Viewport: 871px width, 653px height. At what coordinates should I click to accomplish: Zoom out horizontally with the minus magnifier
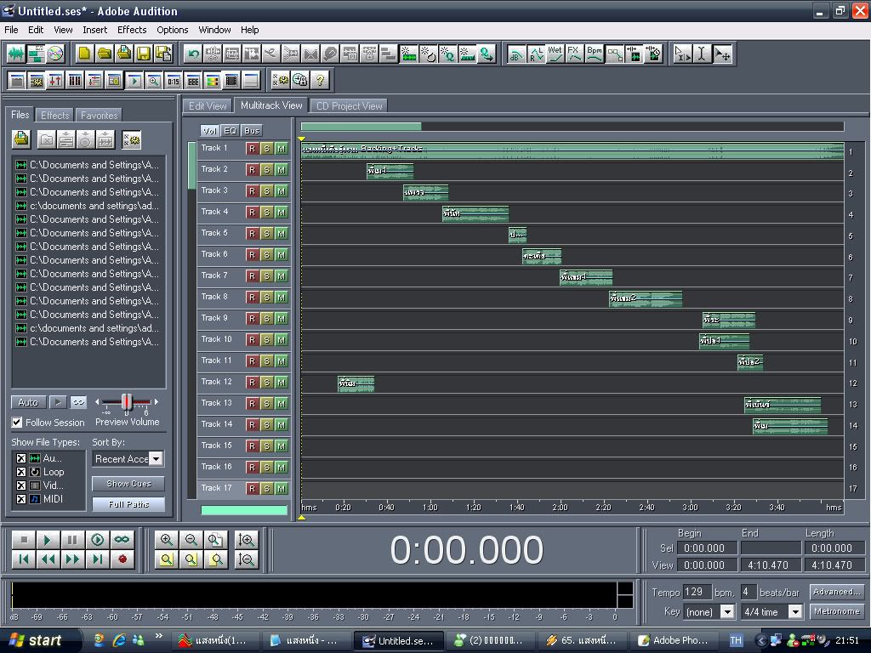(x=191, y=540)
